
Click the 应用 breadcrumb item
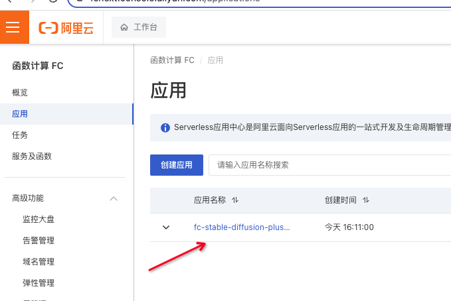(x=215, y=60)
